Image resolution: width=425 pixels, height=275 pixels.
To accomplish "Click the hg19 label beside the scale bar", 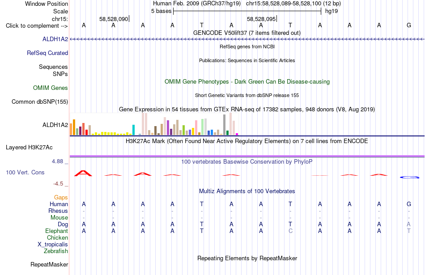I will click(x=331, y=11).
